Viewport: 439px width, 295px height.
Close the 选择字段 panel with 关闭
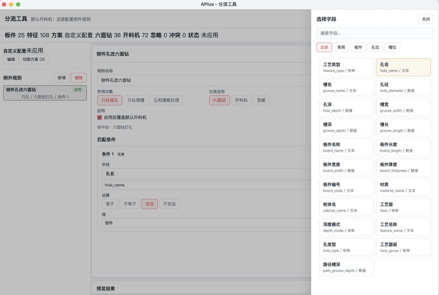pyautogui.click(x=426, y=19)
